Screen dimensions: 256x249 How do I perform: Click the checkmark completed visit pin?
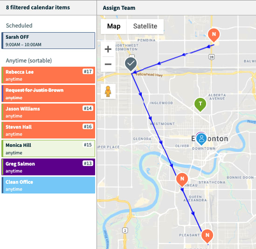tap(131, 64)
